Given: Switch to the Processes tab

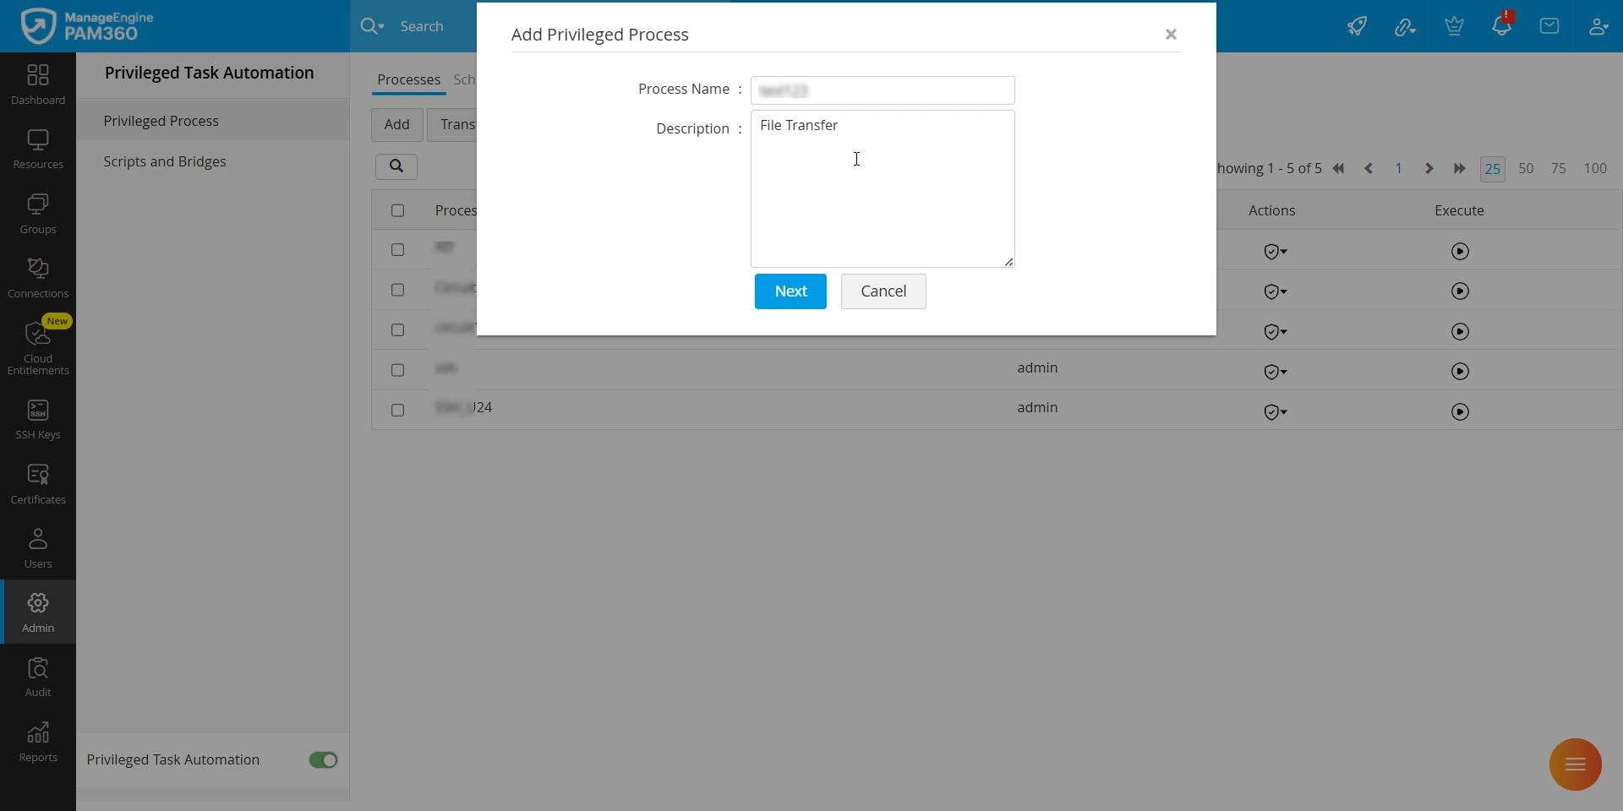Looking at the screenshot, I should tap(408, 79).
